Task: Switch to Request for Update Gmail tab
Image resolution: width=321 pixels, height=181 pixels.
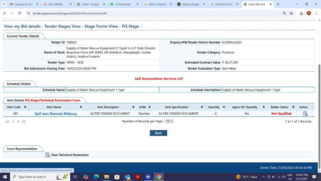Action: [24, 4]
